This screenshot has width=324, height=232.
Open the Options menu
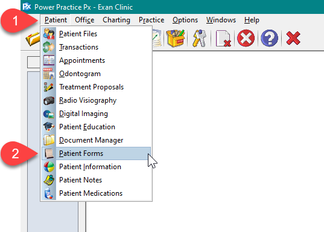coord(185,20)
